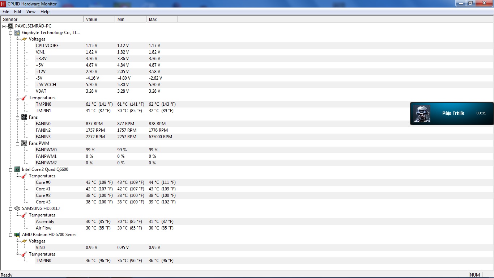This screenshot has height=278, width=494.
Task: Click thermometer icon under SAMSUNG HD501LJ
Action: tap(24, 215)
